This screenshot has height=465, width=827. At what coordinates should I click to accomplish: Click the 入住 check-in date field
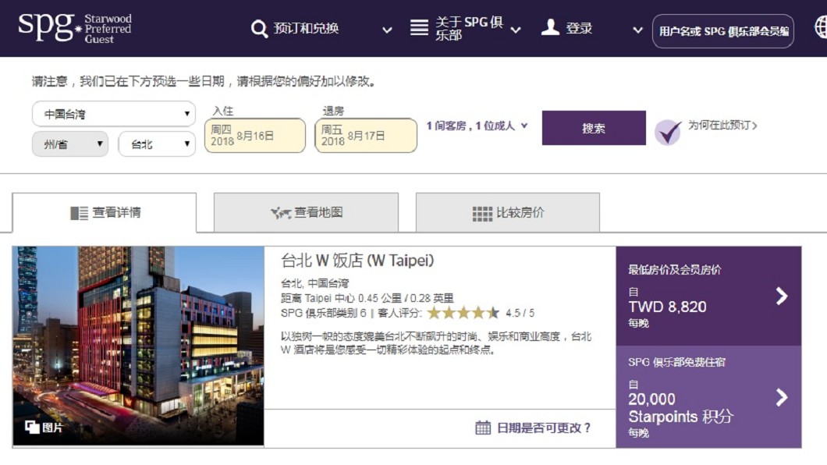click(x=255, y=136)
